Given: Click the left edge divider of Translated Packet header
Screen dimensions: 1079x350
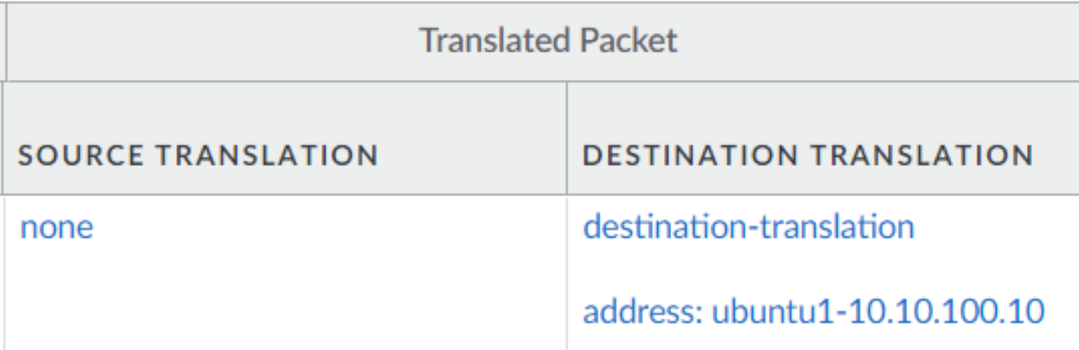Looking at the screenshot, I should pyautogui.click(x=6, y=40).
